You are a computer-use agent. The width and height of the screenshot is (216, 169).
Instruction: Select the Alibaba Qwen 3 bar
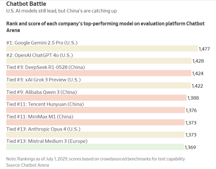[x=96, y=98]
